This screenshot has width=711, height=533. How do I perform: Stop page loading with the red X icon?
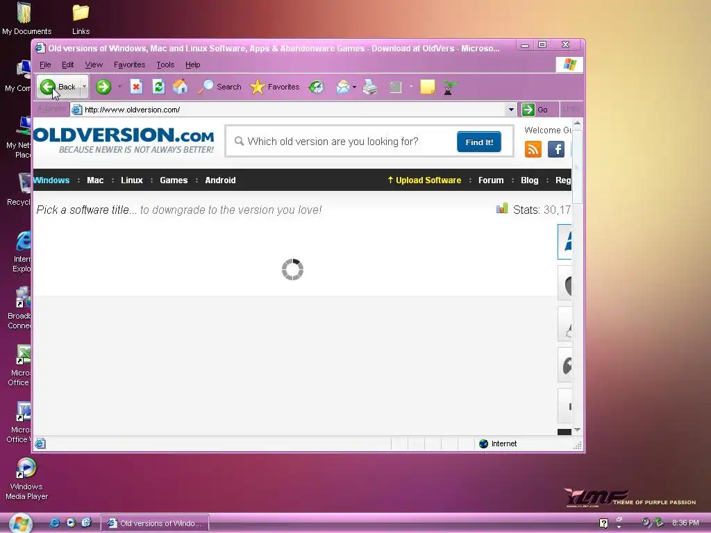(x=136, y=87)
